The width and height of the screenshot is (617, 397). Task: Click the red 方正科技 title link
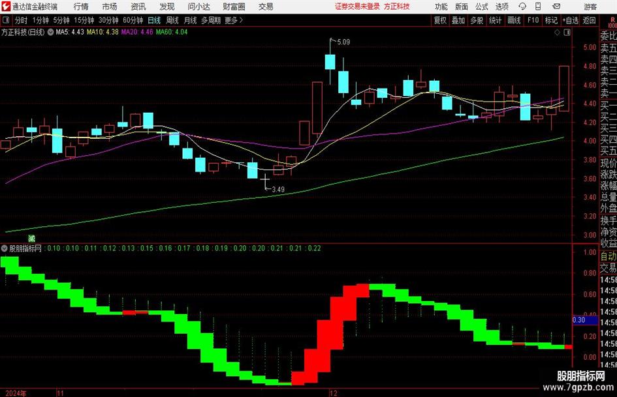397,7
